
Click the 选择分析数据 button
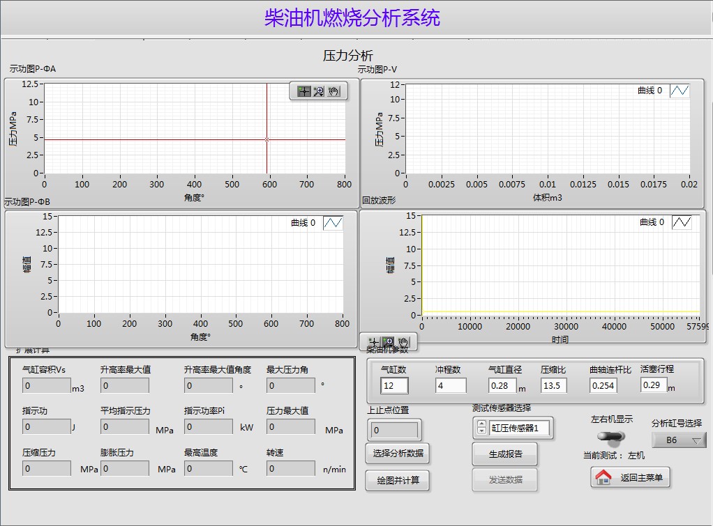[398, 454]
